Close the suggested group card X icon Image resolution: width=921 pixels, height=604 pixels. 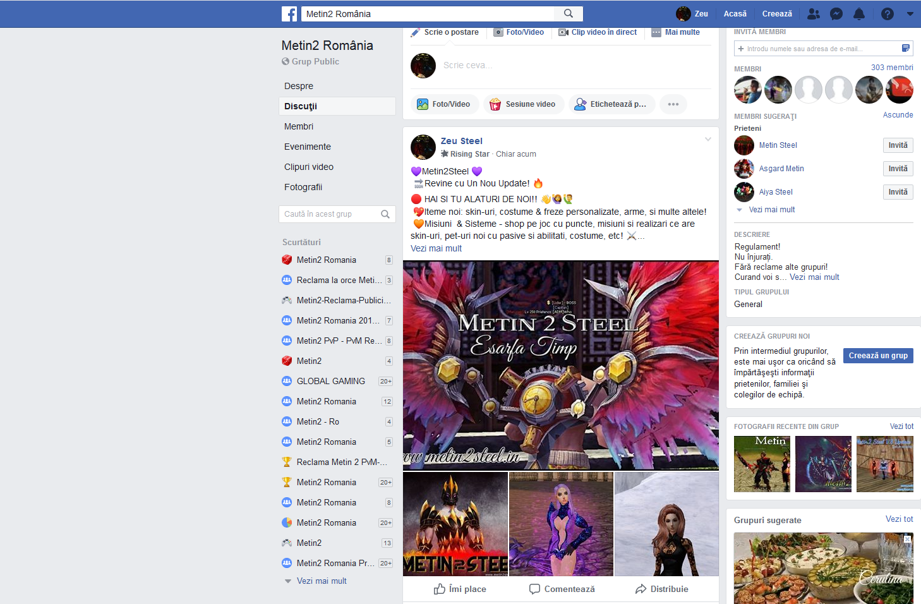click(x=907, y=539)
